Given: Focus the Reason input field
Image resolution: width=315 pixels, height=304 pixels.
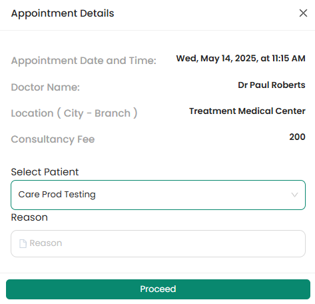Looking at the screenshot, I should 158,243.
